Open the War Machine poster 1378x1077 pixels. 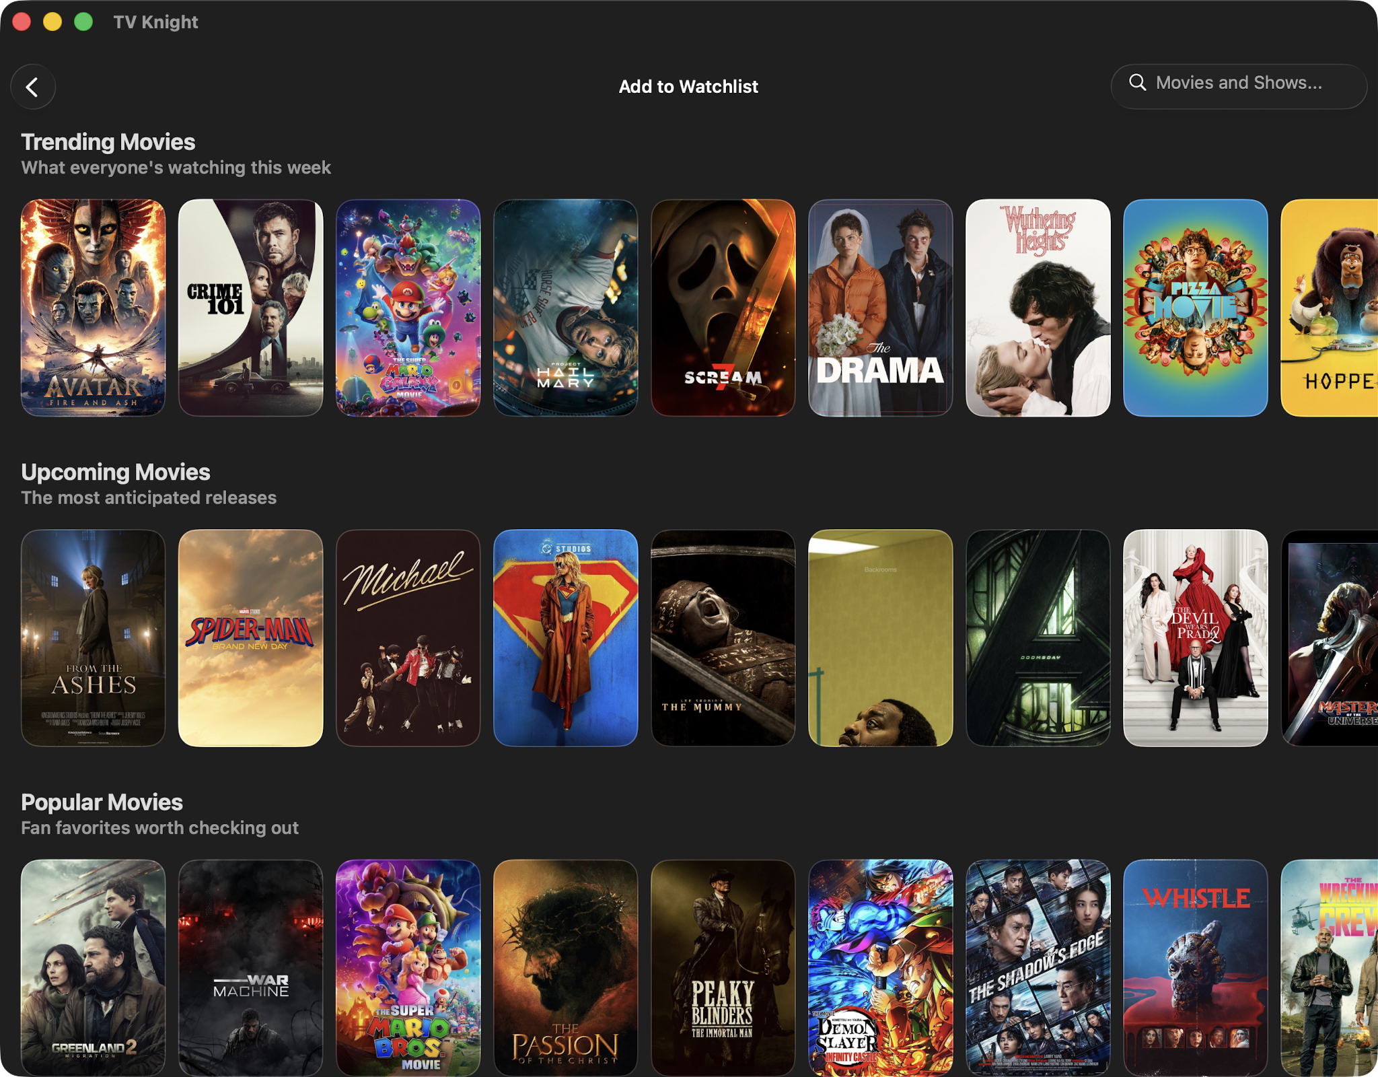click(250, 967)
